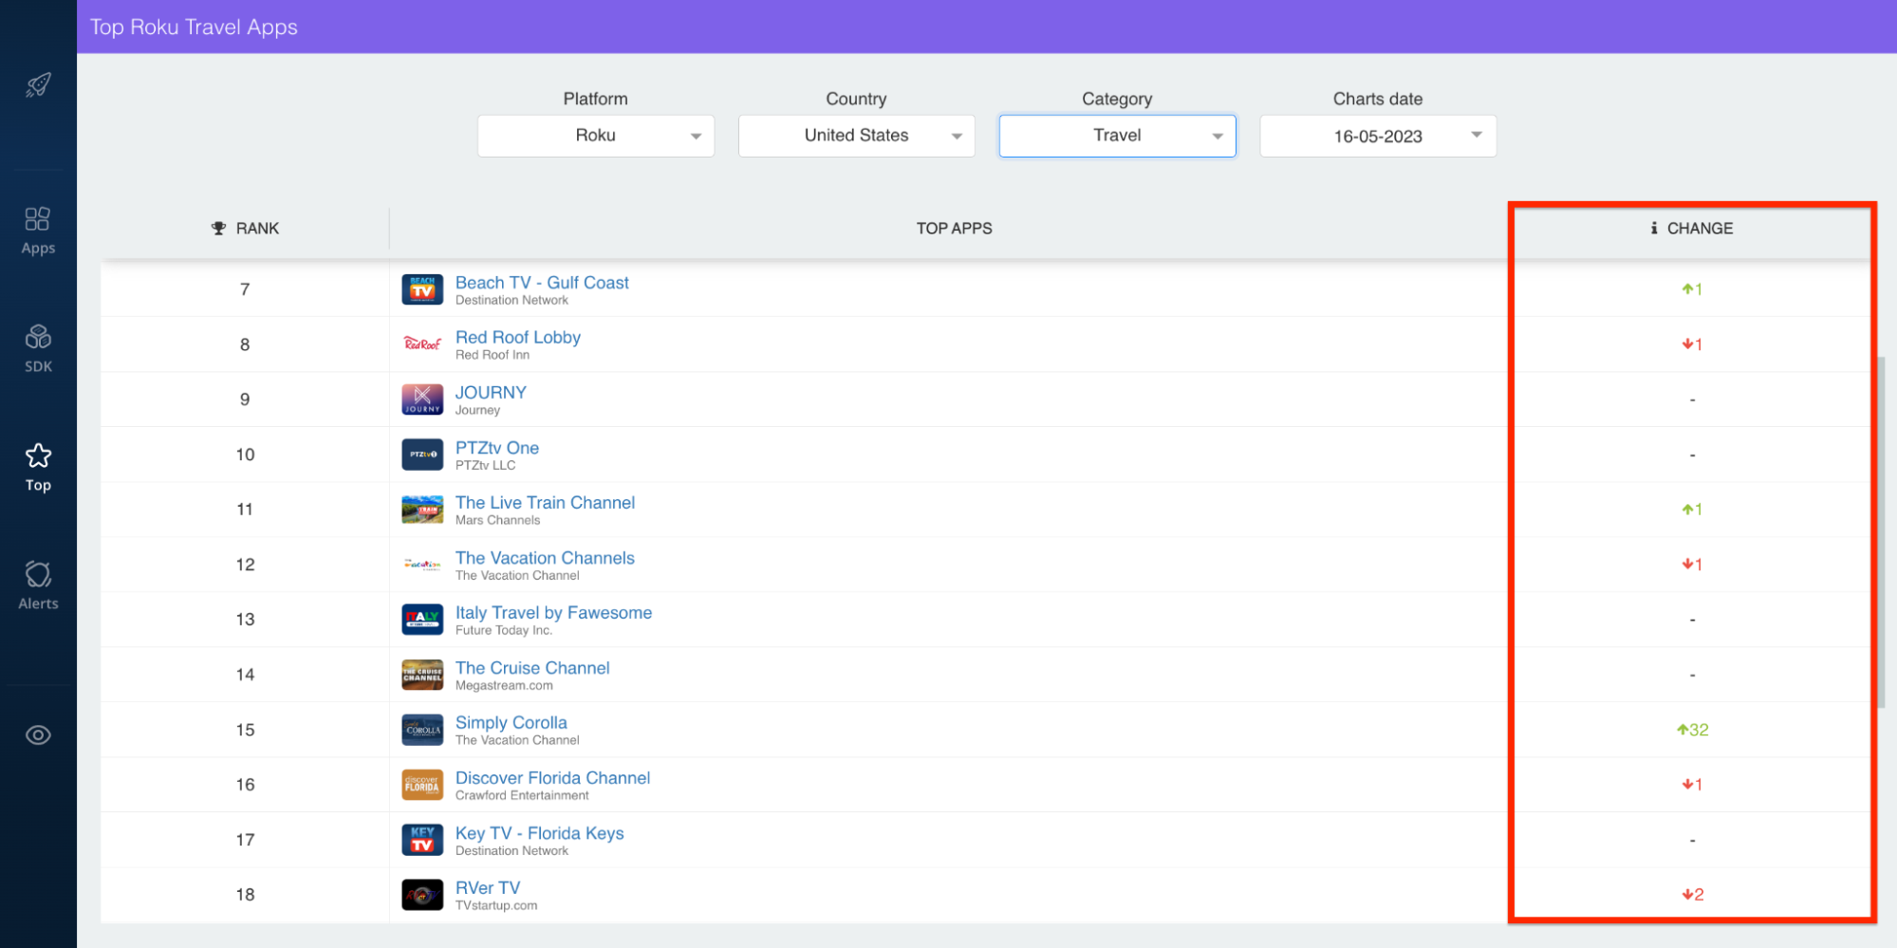Click the info icon beside CHANGE
The width and height of the screenshot is (1897, 948).
1654,229
